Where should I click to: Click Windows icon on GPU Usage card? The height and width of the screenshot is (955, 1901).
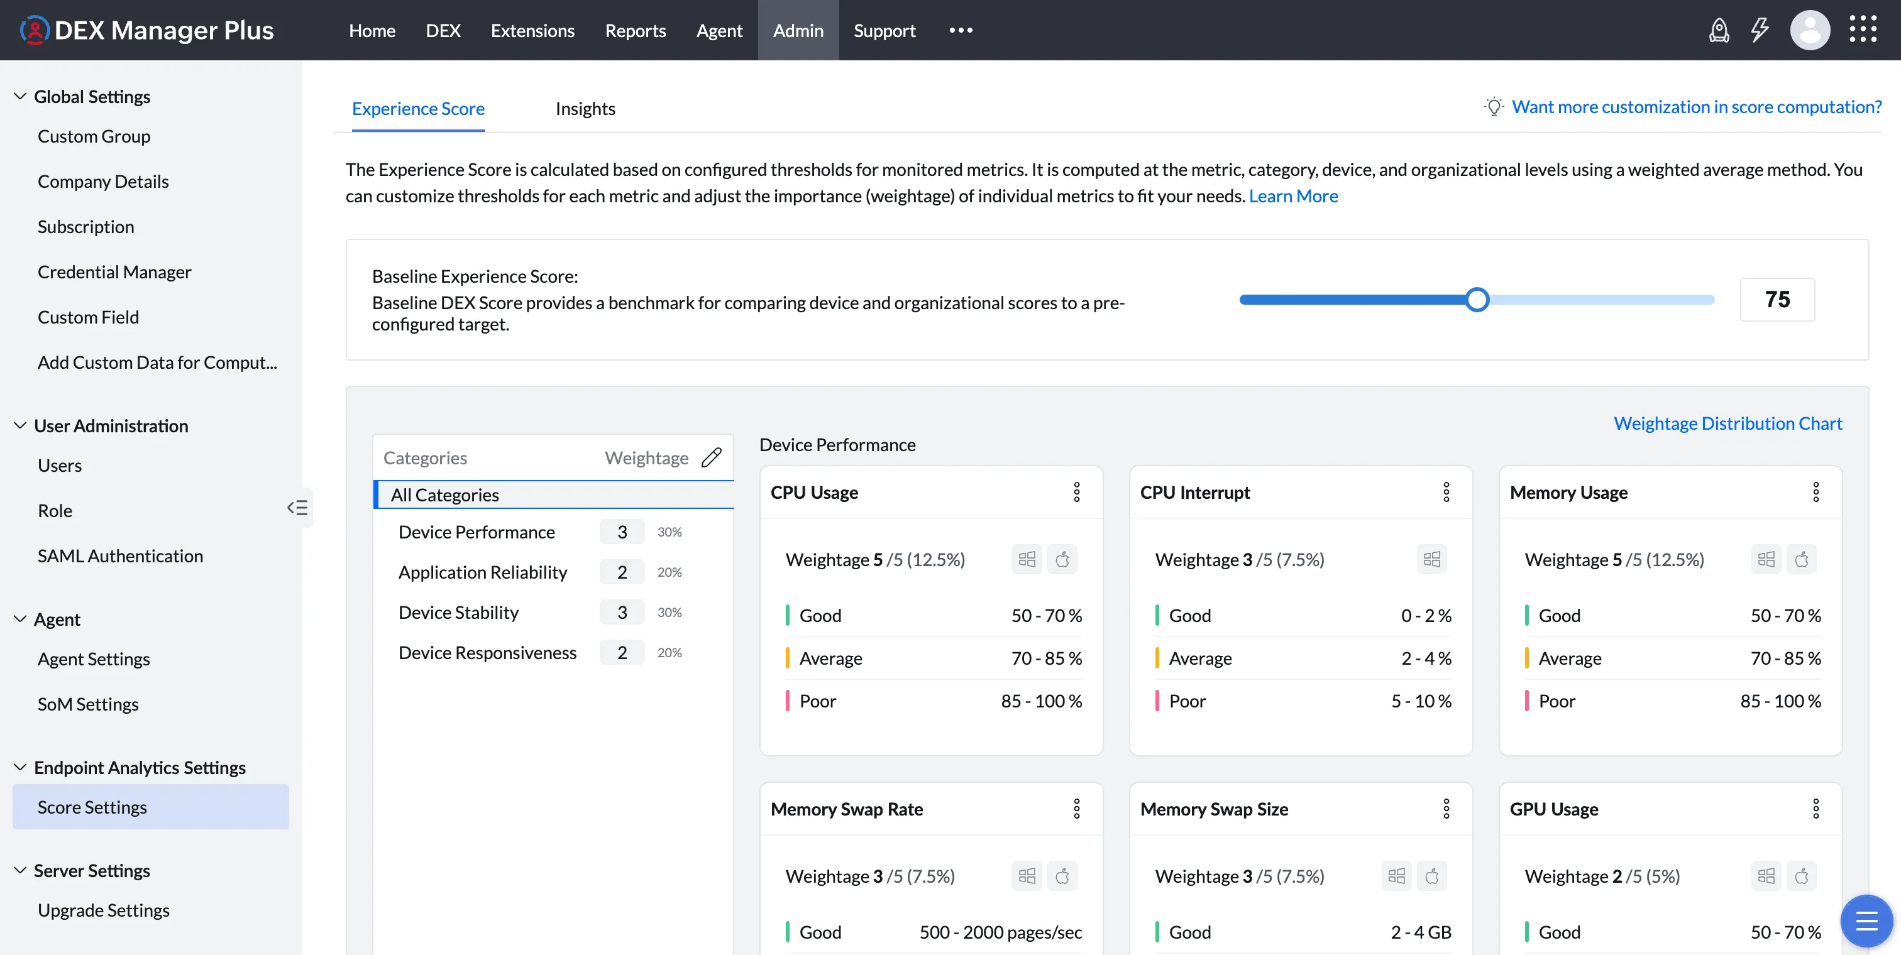pyautogui.click(x=1766, y=876)
